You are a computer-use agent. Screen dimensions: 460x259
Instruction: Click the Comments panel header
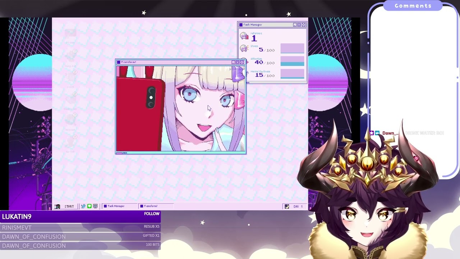click(413, 6)
